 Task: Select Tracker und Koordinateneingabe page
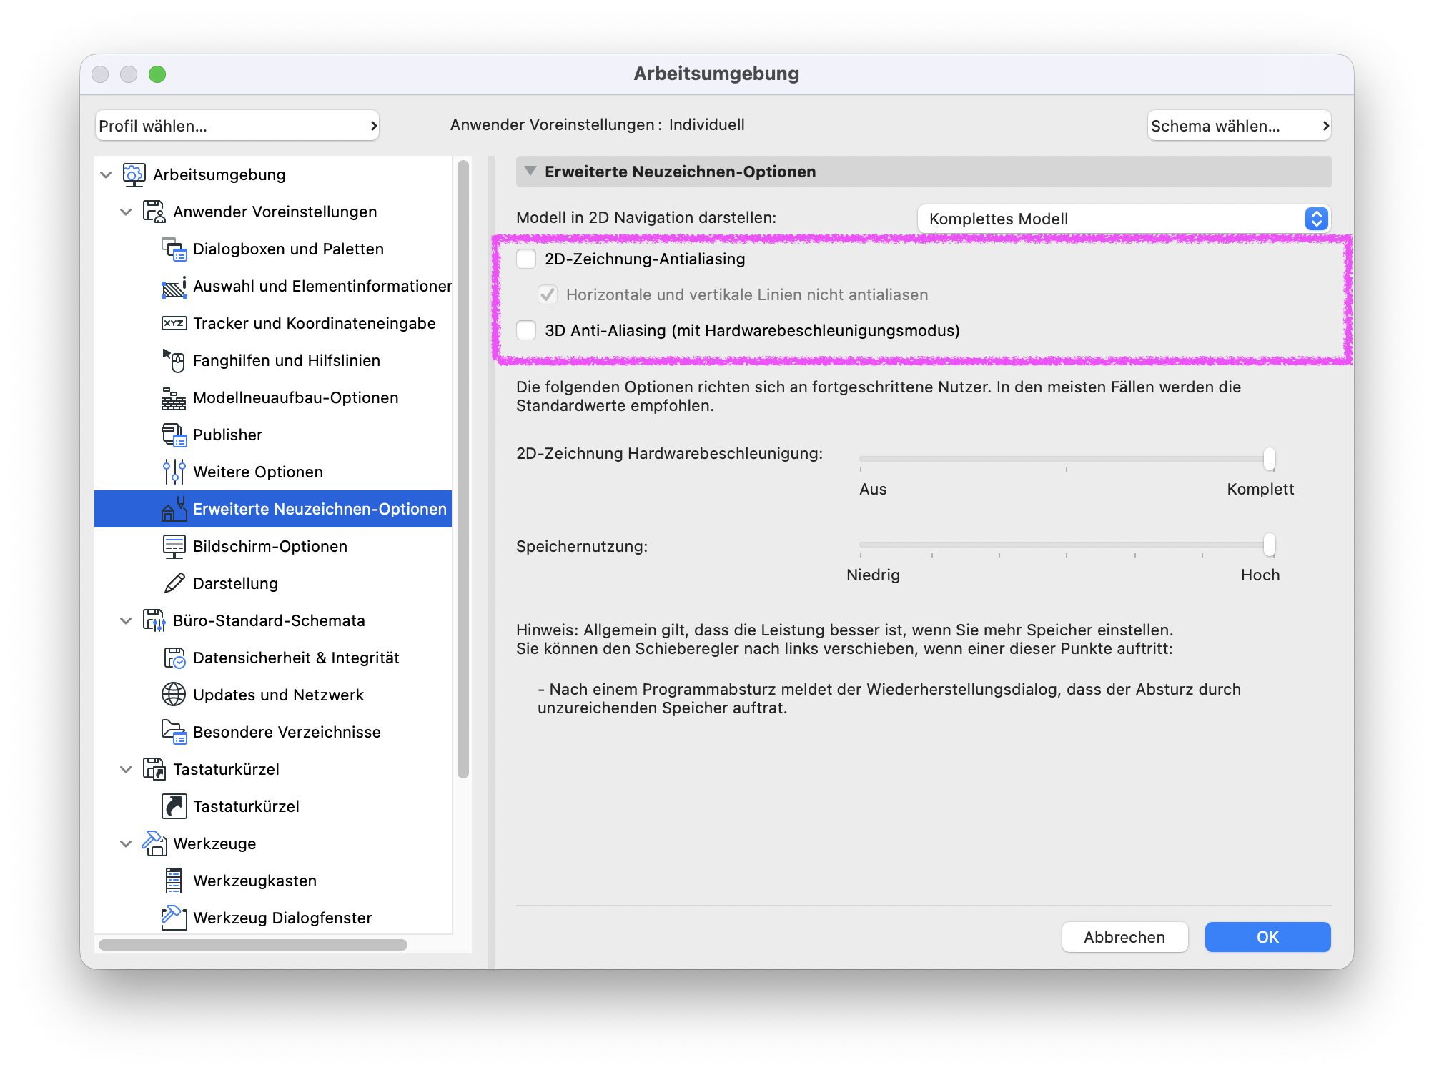pos(273,323)
